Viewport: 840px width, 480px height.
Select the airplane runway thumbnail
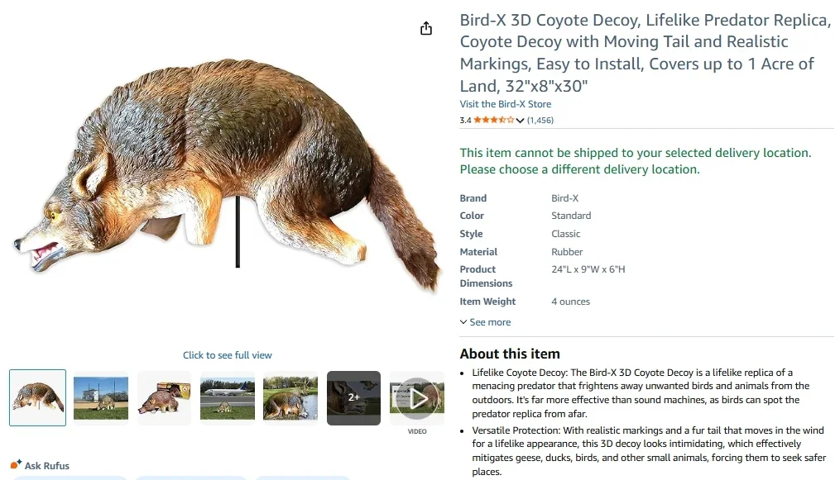[228, 397]
